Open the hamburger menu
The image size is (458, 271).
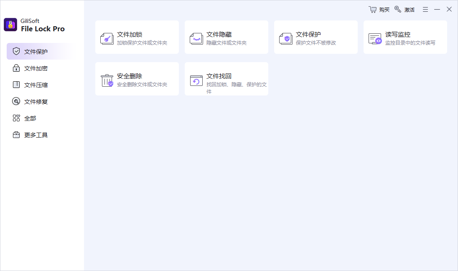point(425,9)
